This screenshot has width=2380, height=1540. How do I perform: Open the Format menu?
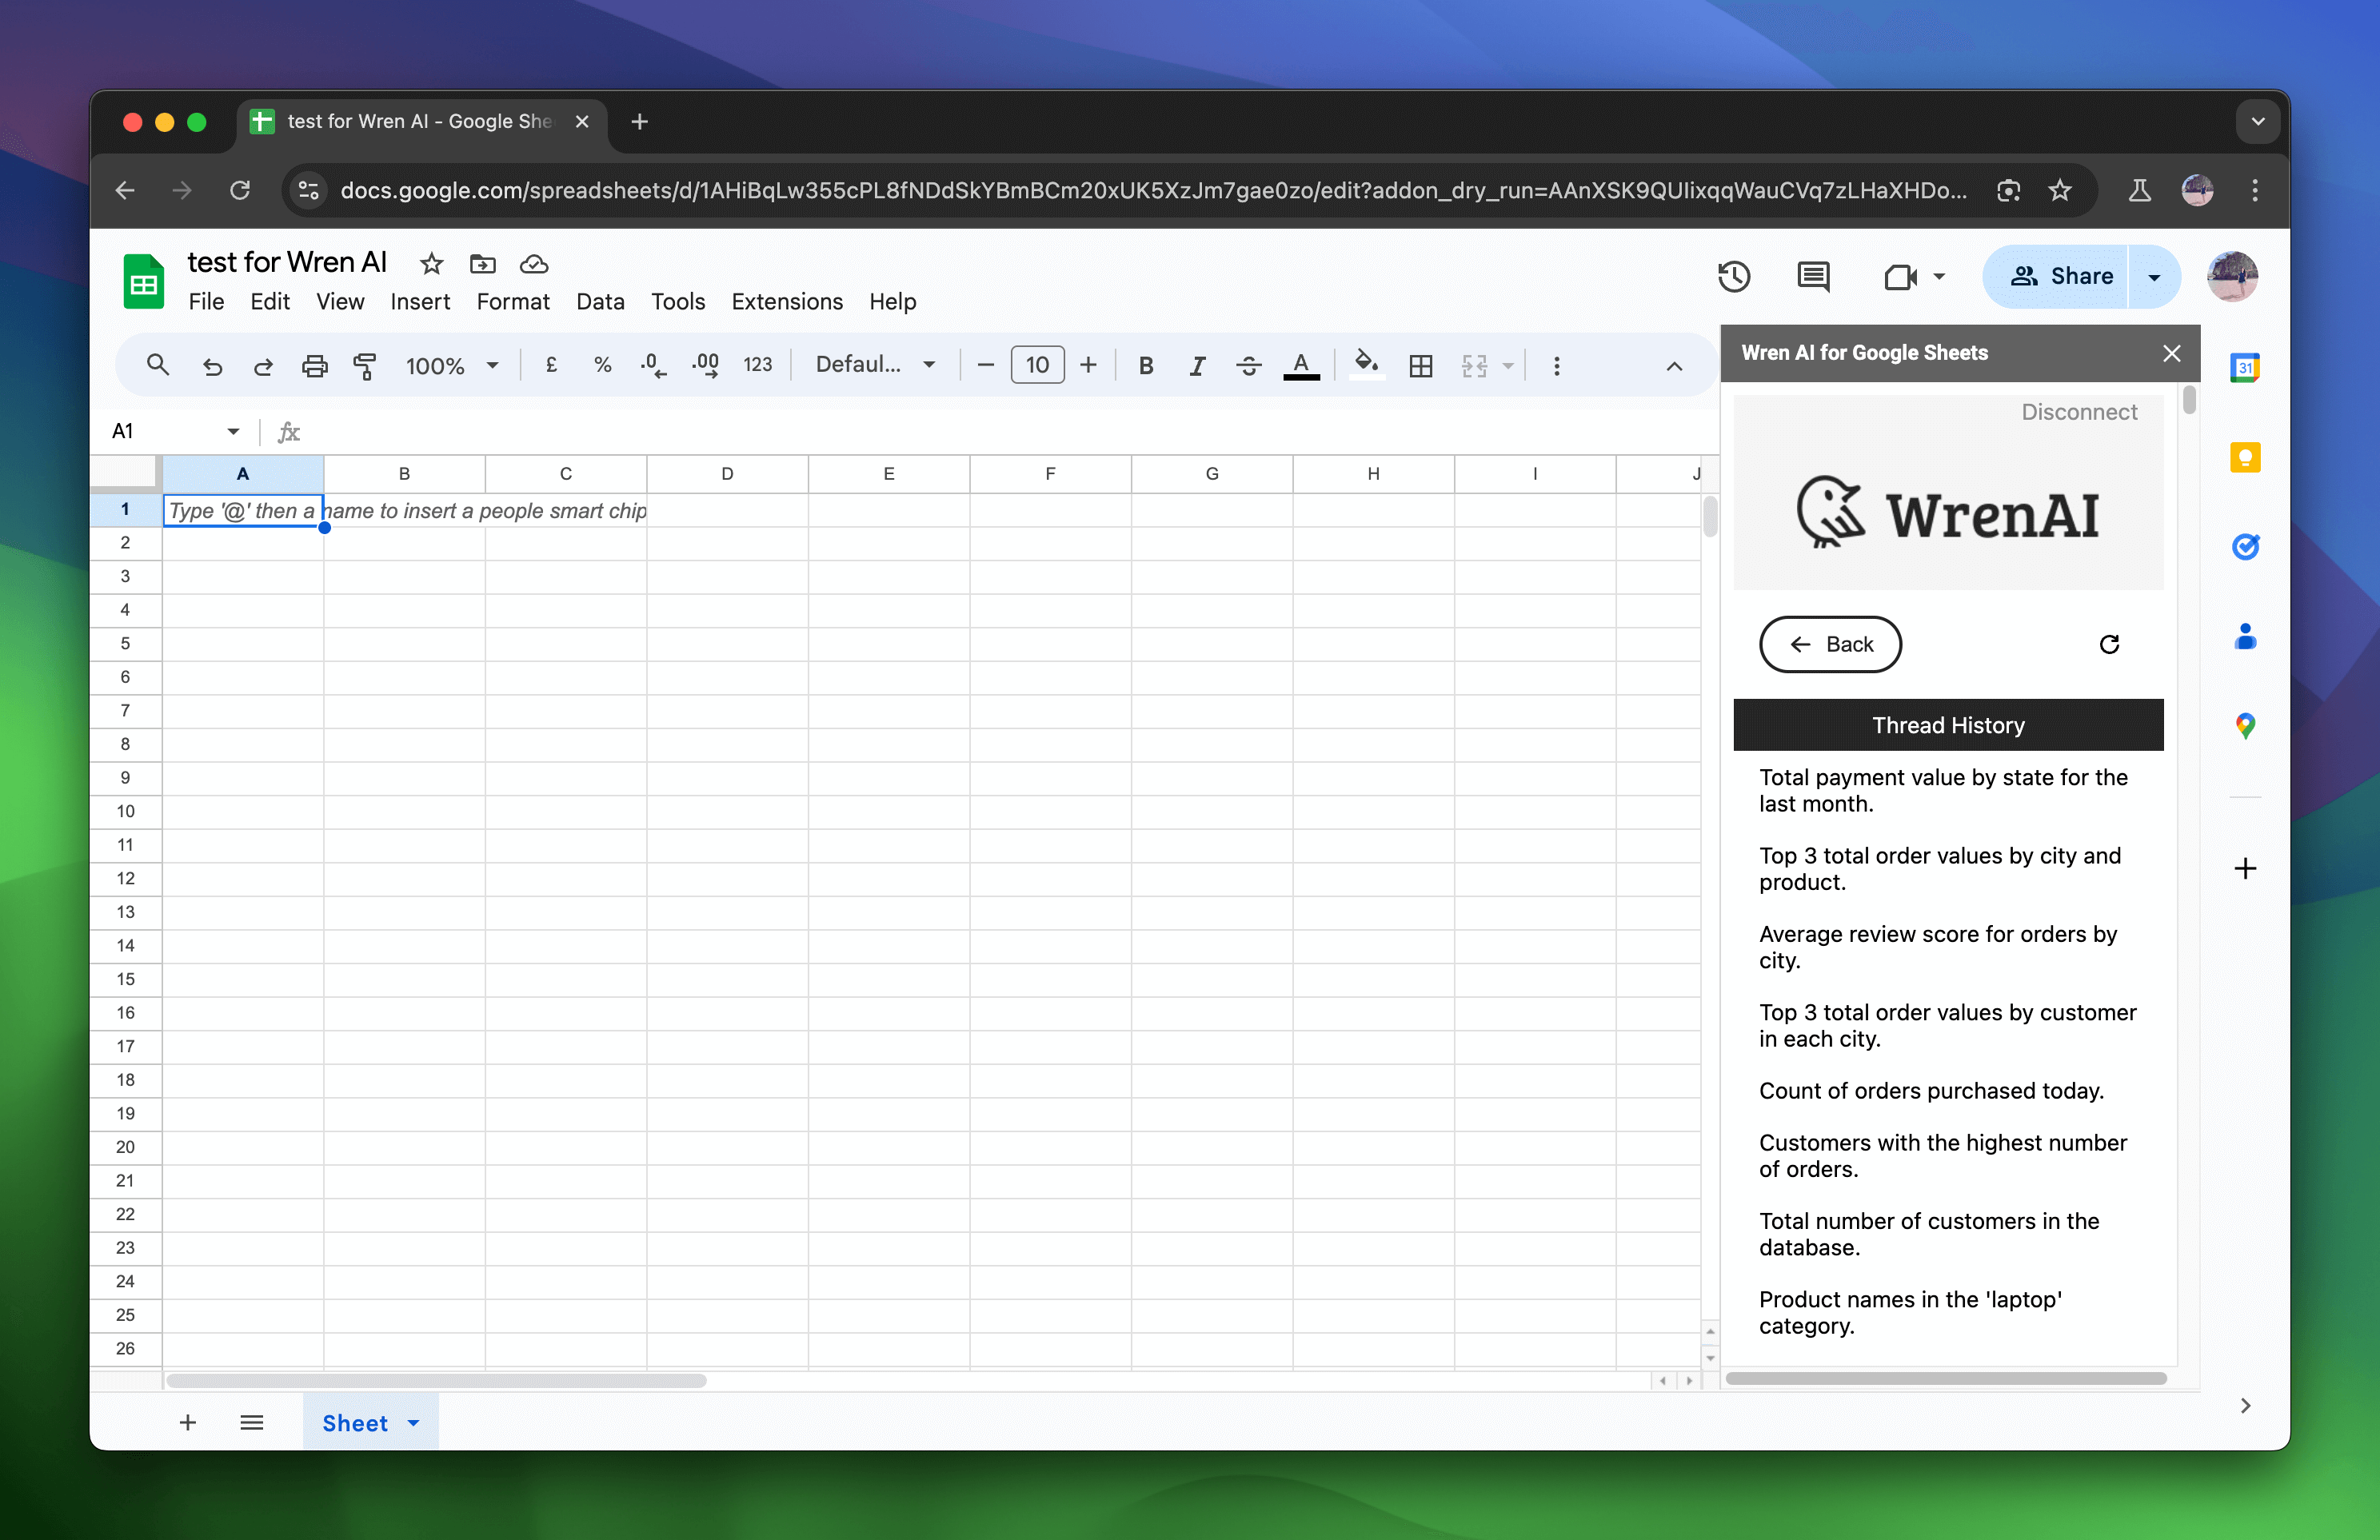(513, 302)
